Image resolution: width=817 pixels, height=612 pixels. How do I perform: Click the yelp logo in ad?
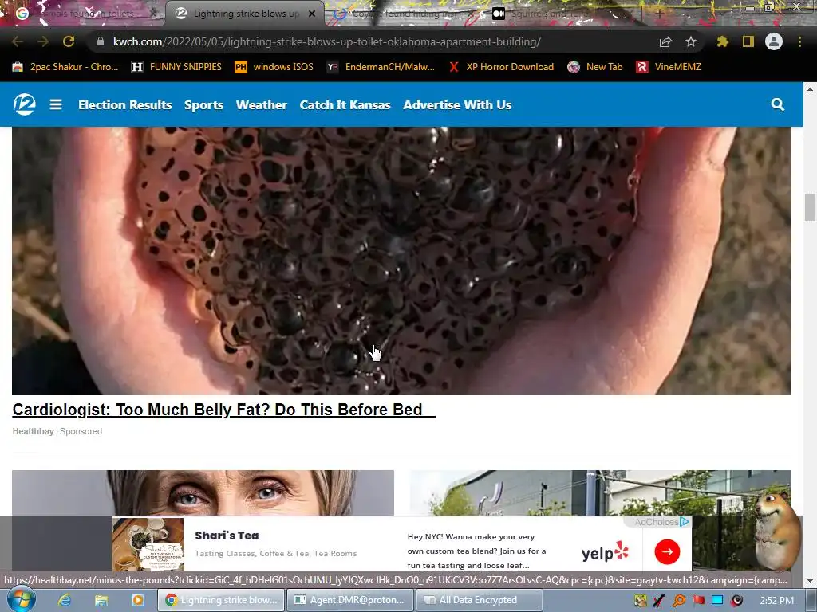pos(605,552)
